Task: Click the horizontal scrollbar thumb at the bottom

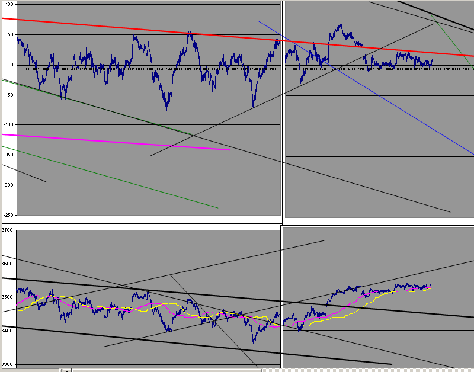Action: pyautogui.click(x=167, y=370)
